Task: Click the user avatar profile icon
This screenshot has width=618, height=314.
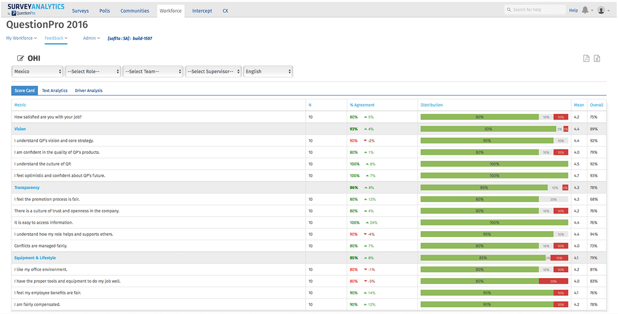Action: [601, 10]
